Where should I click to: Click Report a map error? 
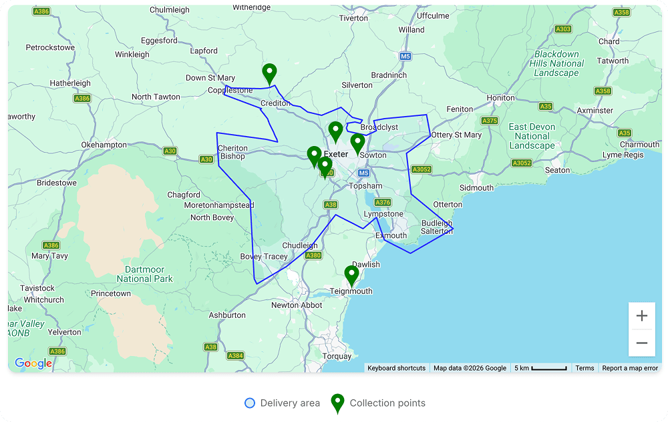coord(630,368)
